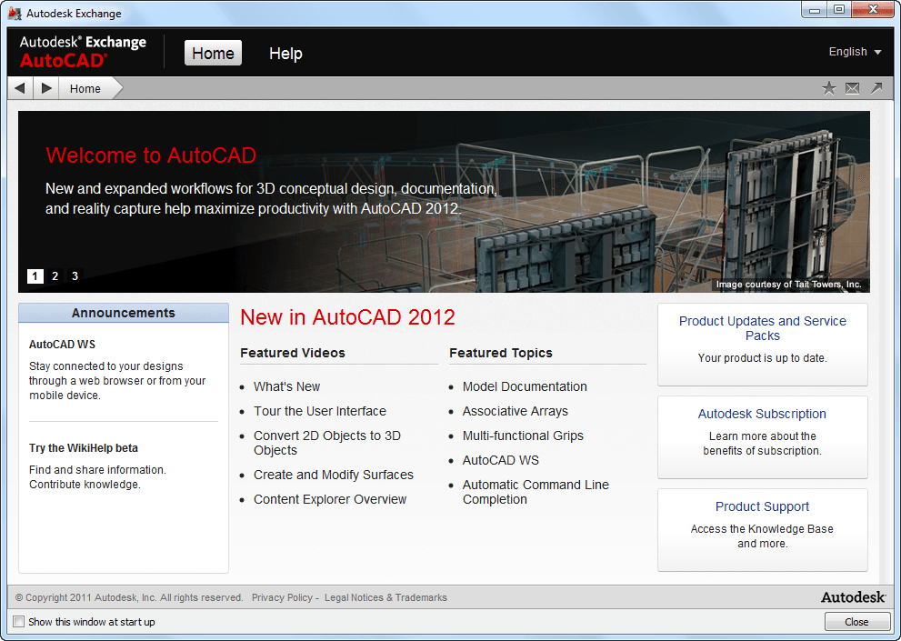Click the Privacy Policy link
The image size is (901, 641).
282,597
